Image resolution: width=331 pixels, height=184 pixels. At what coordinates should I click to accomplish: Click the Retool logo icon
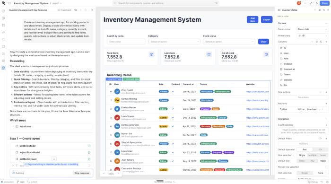click(3, 3)
